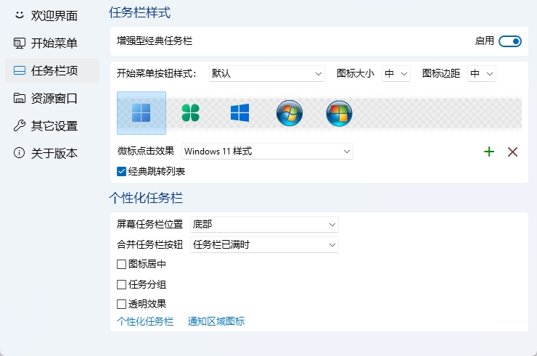The width and height of the screenshot is (537, 356).
Task: Click the 通知区域图标 link
Action: pos(216,321)
